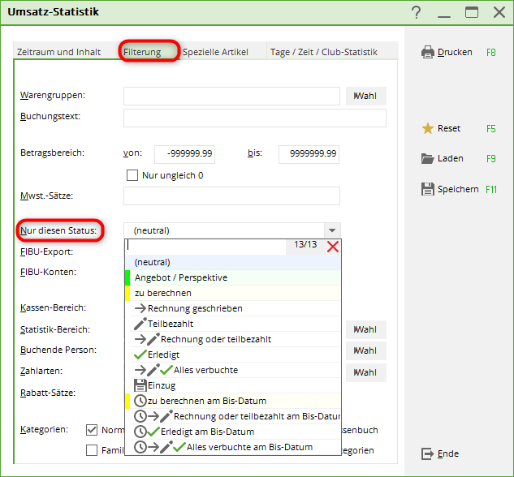
Task: Click the Ende exit icon
Action: coord(428,453)
